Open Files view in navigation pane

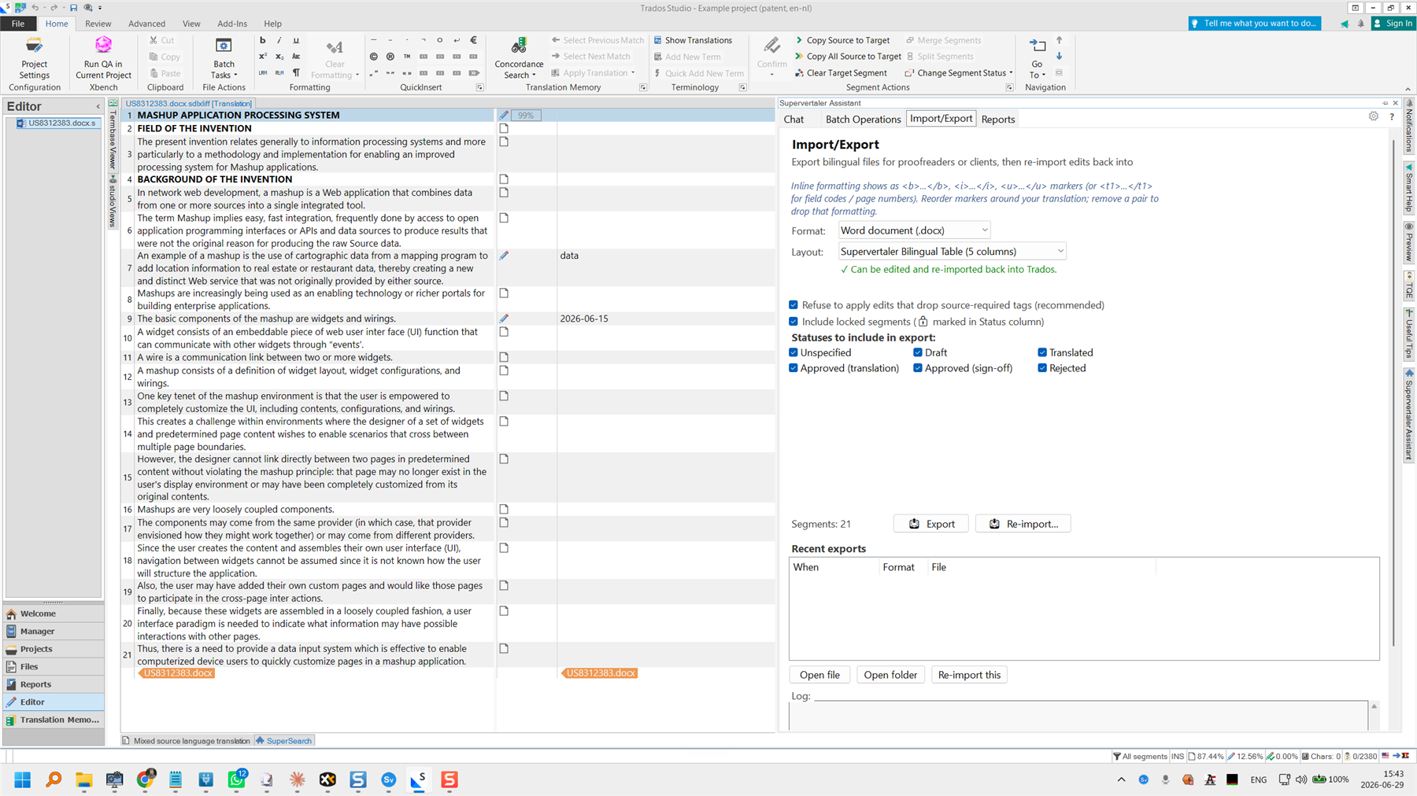pos(54,666)
